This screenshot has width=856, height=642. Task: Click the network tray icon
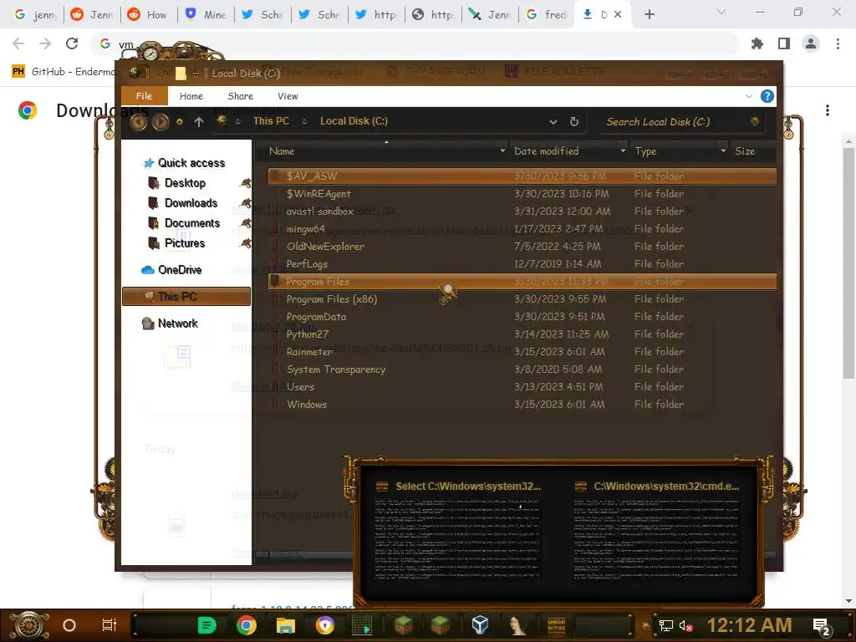click(x=665, y=625)
